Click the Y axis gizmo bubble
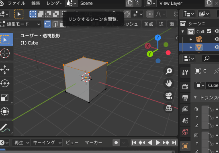Viewport: 219px width, 153px height. click(x=150, y=54)
